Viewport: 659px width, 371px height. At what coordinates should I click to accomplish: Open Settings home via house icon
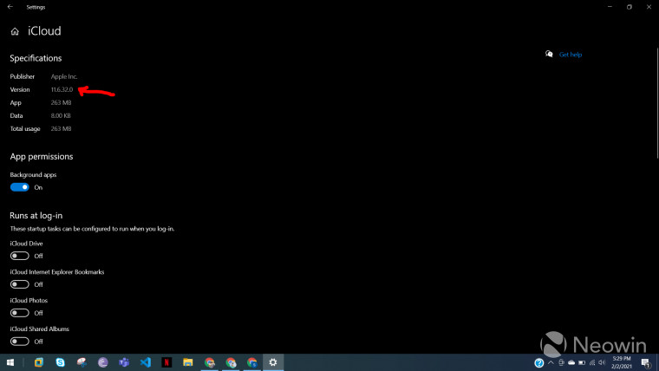point(15,31)
